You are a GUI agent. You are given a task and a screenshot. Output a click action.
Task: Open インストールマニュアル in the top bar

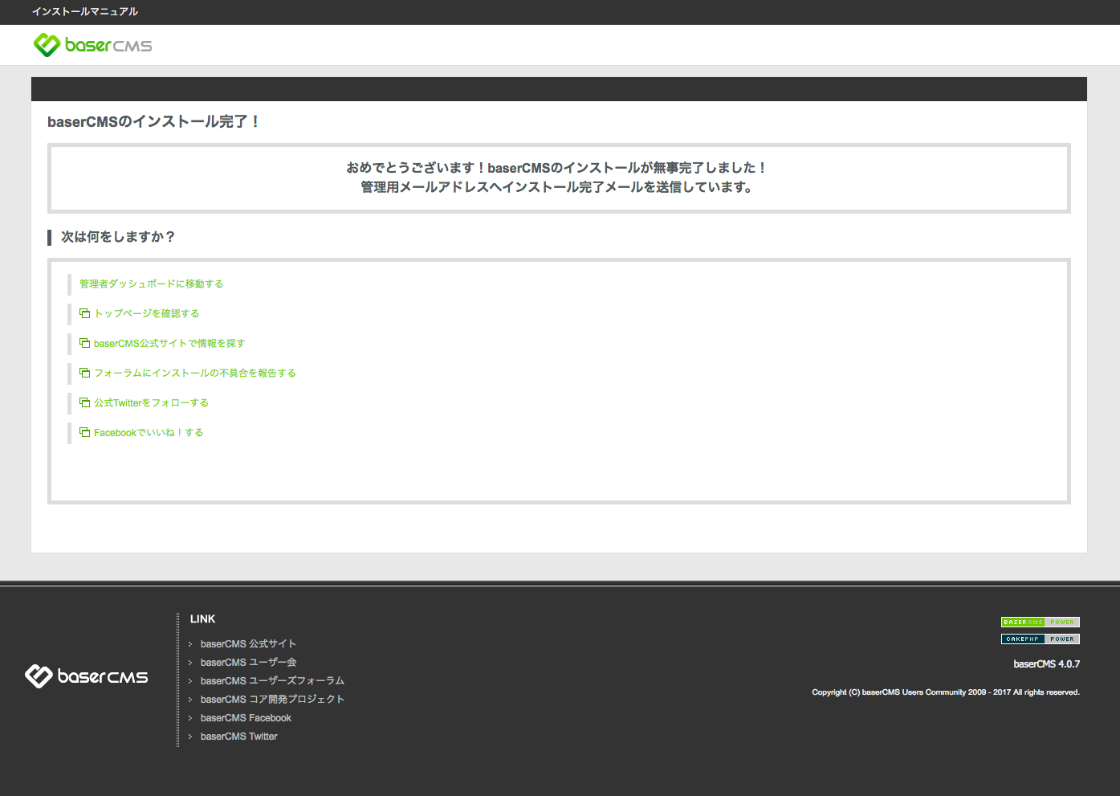(85, 12)
